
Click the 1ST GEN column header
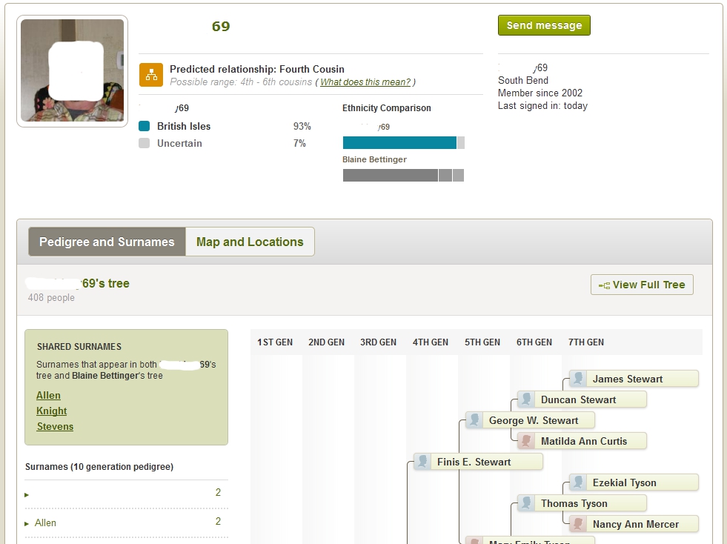[x=275, y=342]
